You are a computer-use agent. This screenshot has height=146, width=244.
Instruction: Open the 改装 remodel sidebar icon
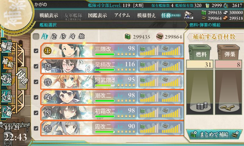click(x=6, y=79)
